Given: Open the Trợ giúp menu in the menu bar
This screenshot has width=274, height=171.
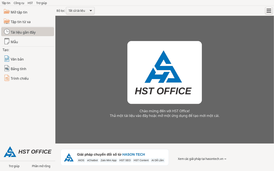Looking at the screenshot, I should (x=41, y=3).
